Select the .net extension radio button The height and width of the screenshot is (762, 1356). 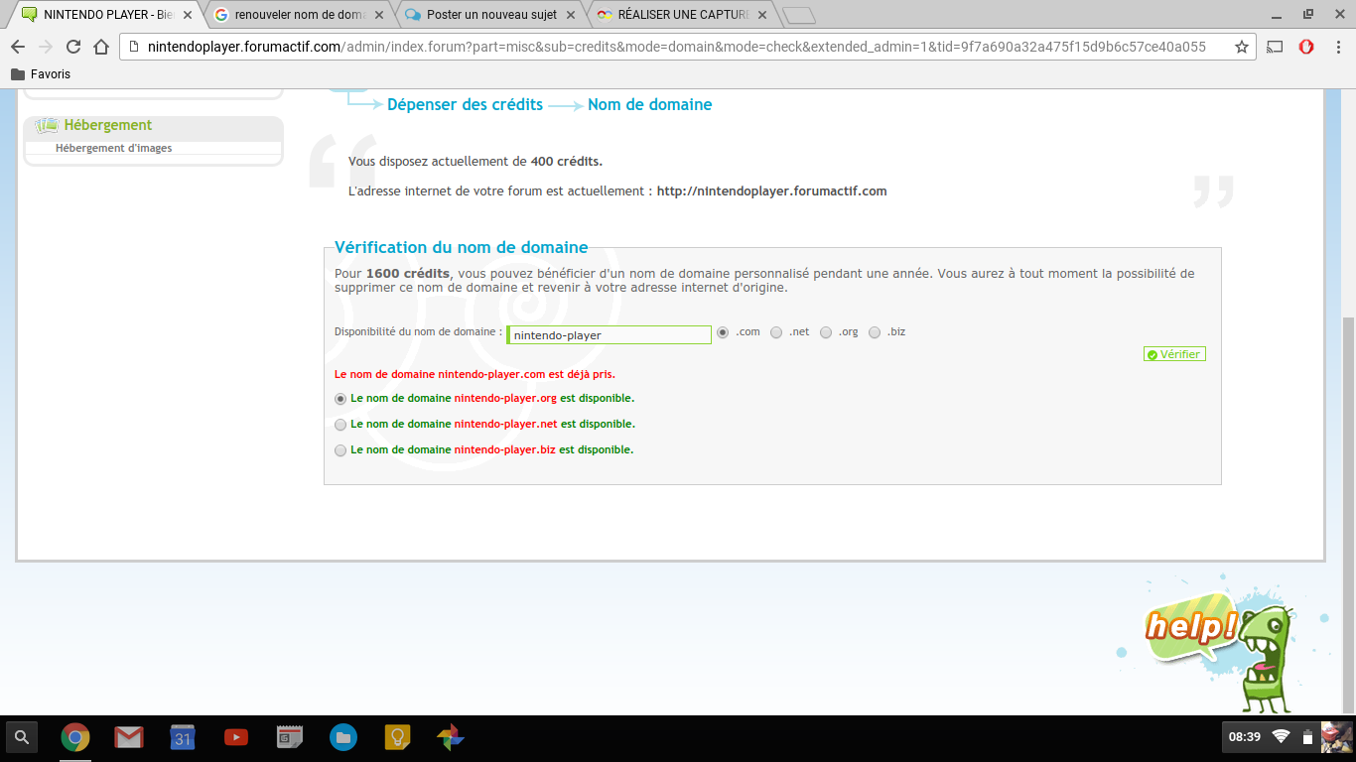pyautogui.click(x=776, y=332)
